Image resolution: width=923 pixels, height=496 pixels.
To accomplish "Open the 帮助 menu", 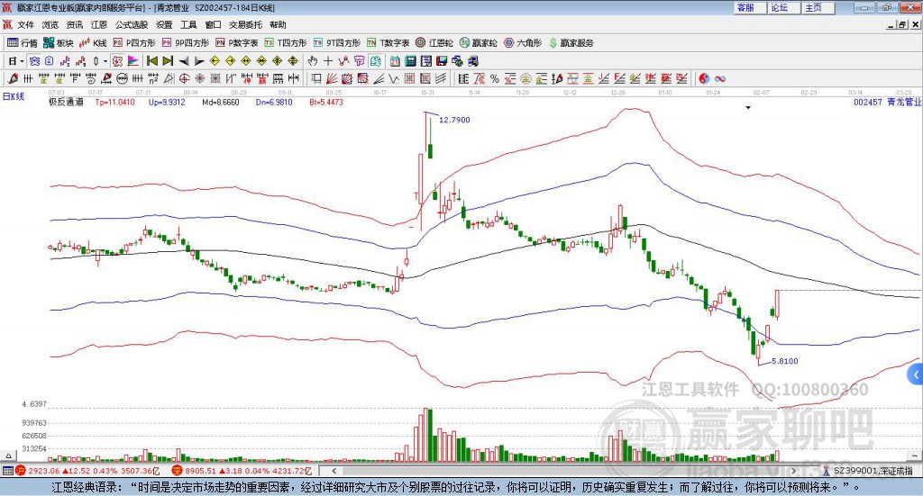I will coord(278,24).
